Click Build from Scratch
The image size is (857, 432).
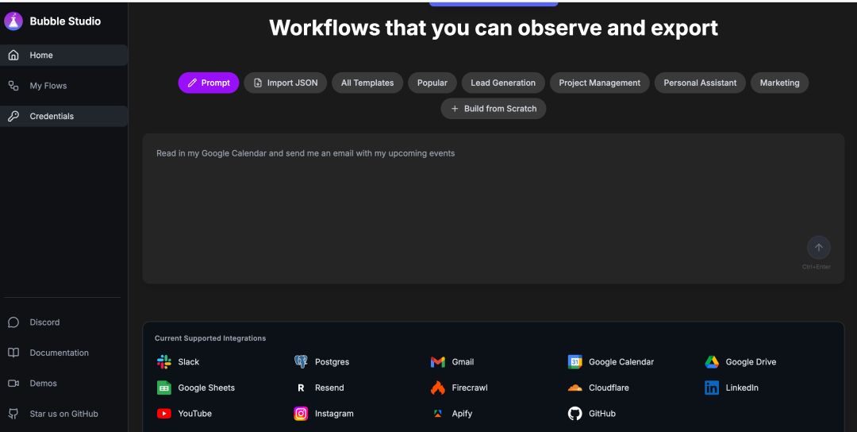tap(494, 108)
